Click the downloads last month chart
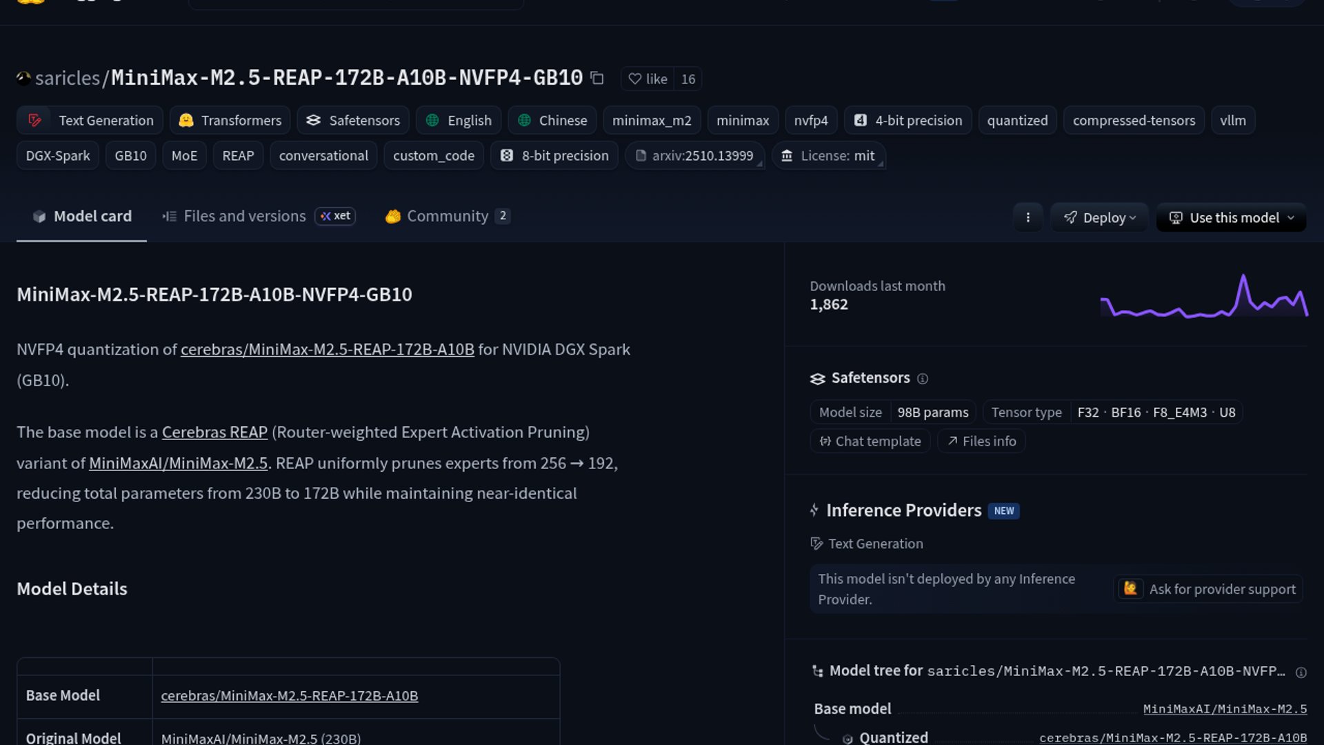 (x=1204, y=297)
